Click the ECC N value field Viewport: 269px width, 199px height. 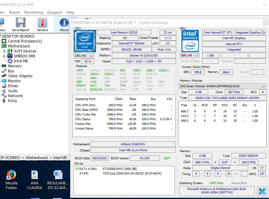pyautogui.click(x=263, y=92)
